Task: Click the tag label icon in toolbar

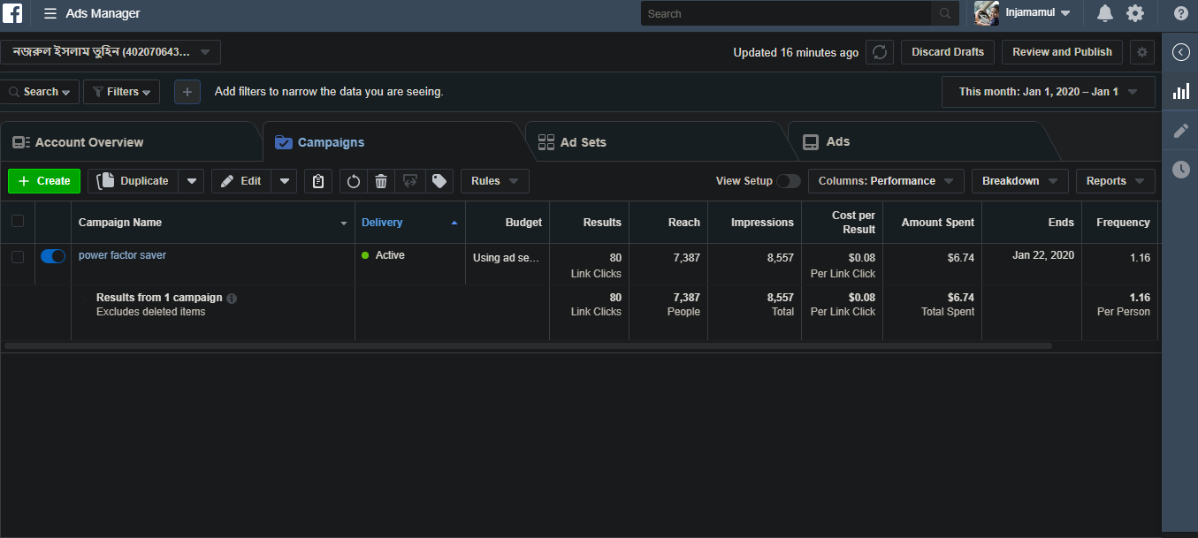Action: (439, 181)
